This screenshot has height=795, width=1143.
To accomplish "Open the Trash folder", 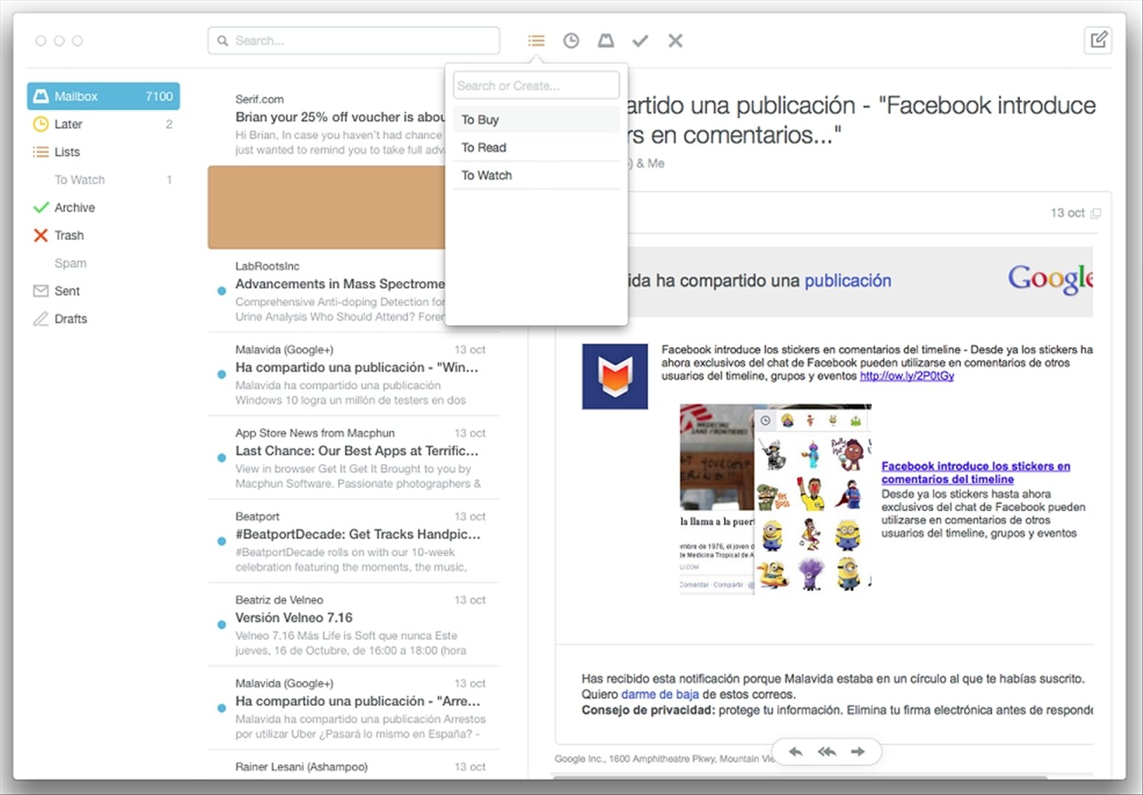I will (x=103, y=236).
